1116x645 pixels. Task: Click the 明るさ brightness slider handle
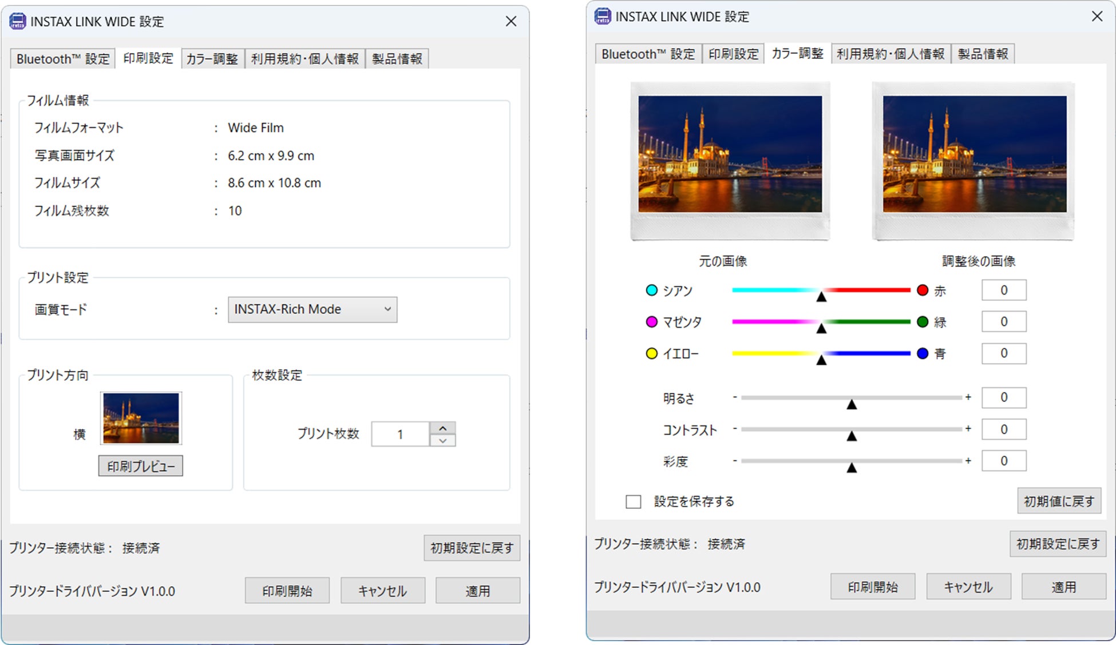pyautogui.click(x=852, y=404)
